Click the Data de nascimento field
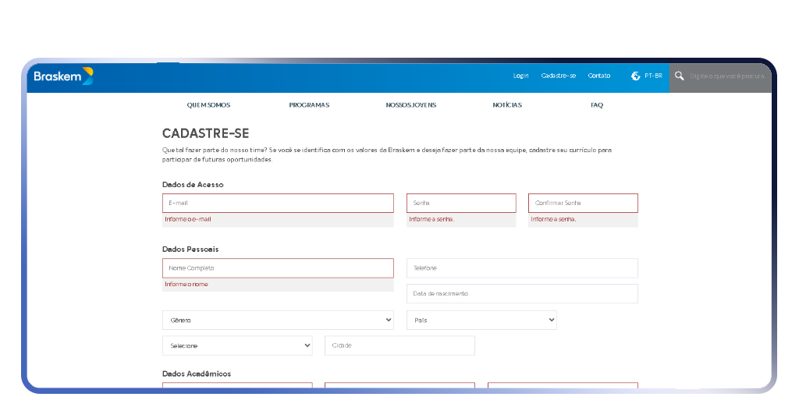 pos(522,294)
